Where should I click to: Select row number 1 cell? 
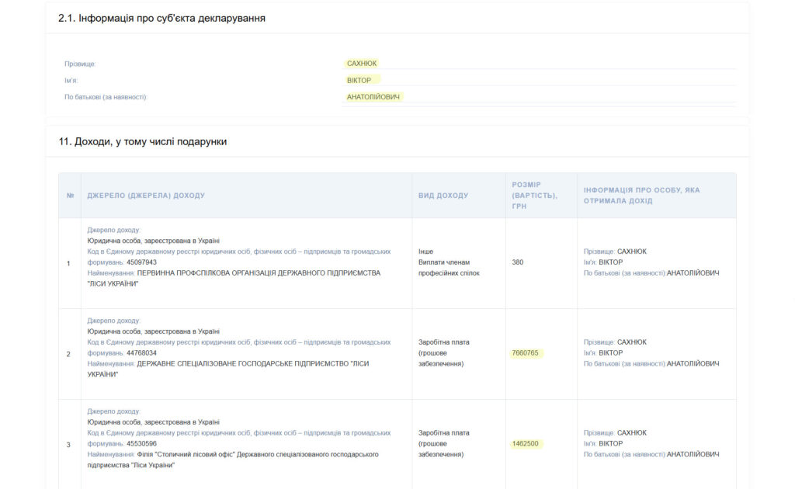(68, 263)
